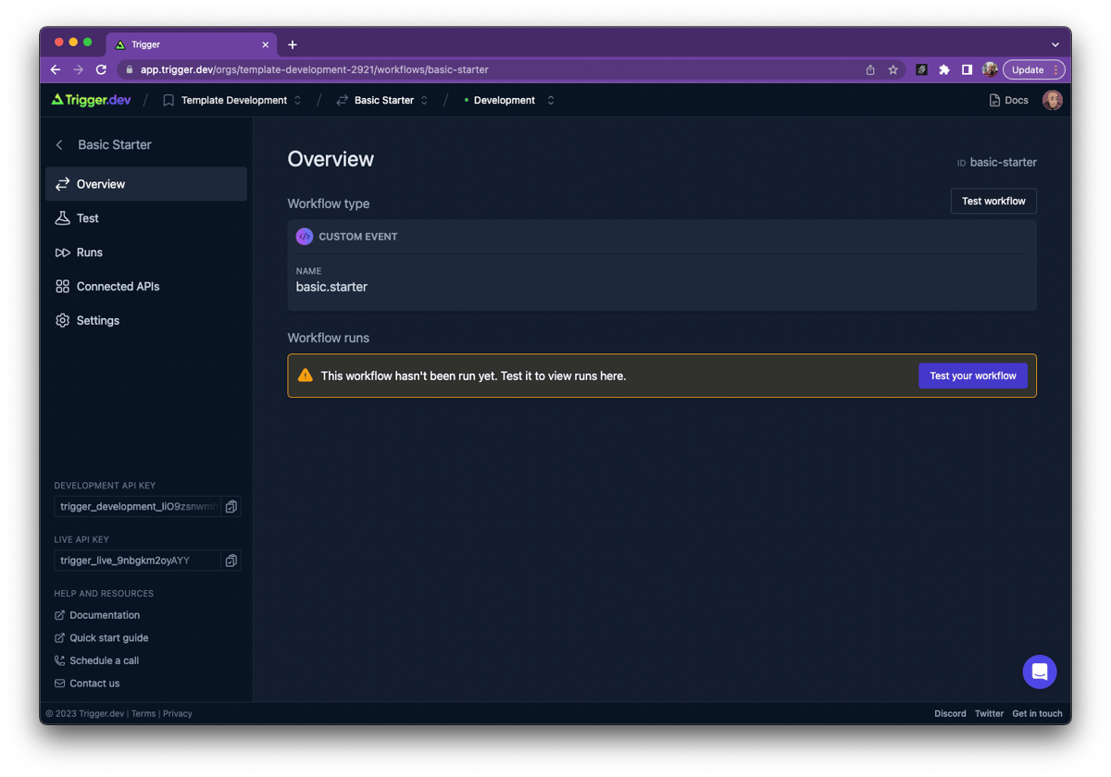Click the basic.starter event name

(x=331, y=287)
